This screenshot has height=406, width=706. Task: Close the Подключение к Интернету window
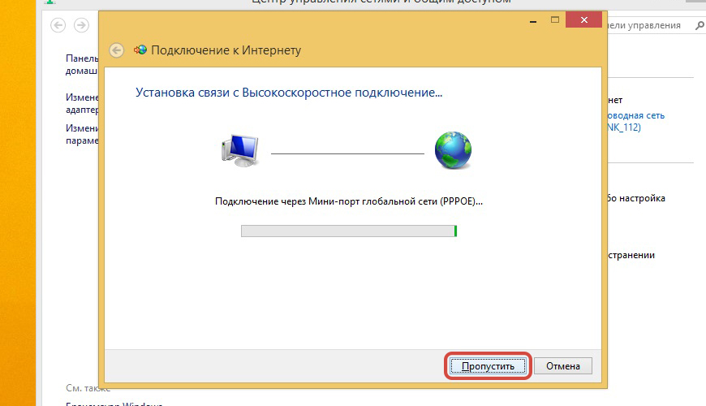(584, 19)
